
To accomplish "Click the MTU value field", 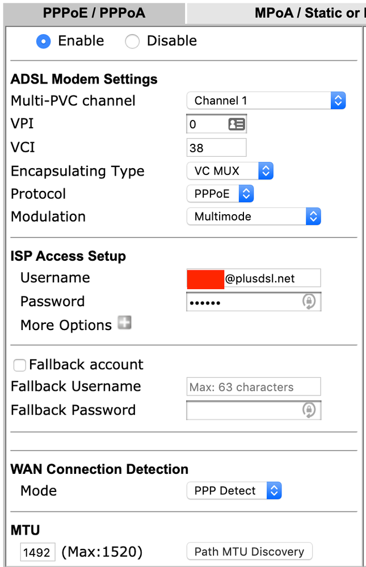I will [38, 552].
